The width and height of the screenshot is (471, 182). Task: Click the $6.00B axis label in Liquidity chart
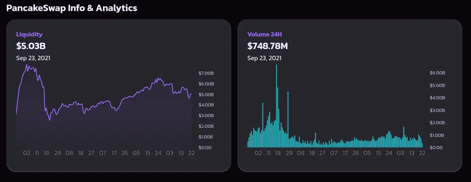pos(206,84)
